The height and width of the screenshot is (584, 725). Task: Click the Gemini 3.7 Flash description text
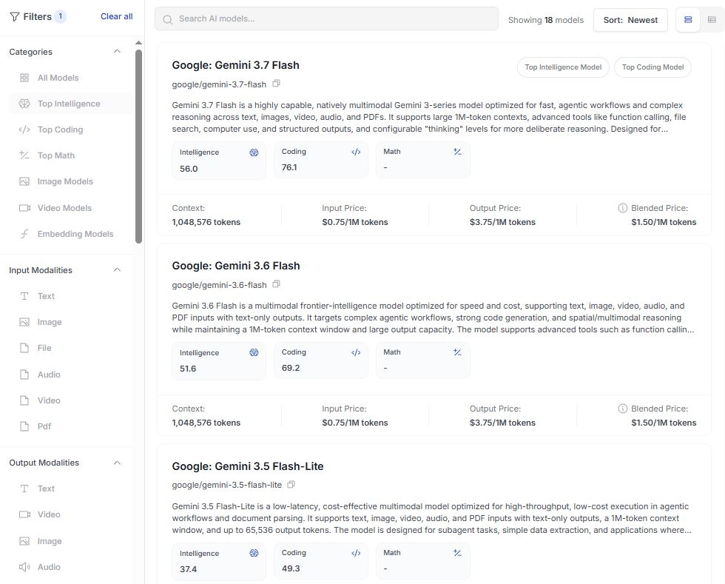tap(430, 117)
